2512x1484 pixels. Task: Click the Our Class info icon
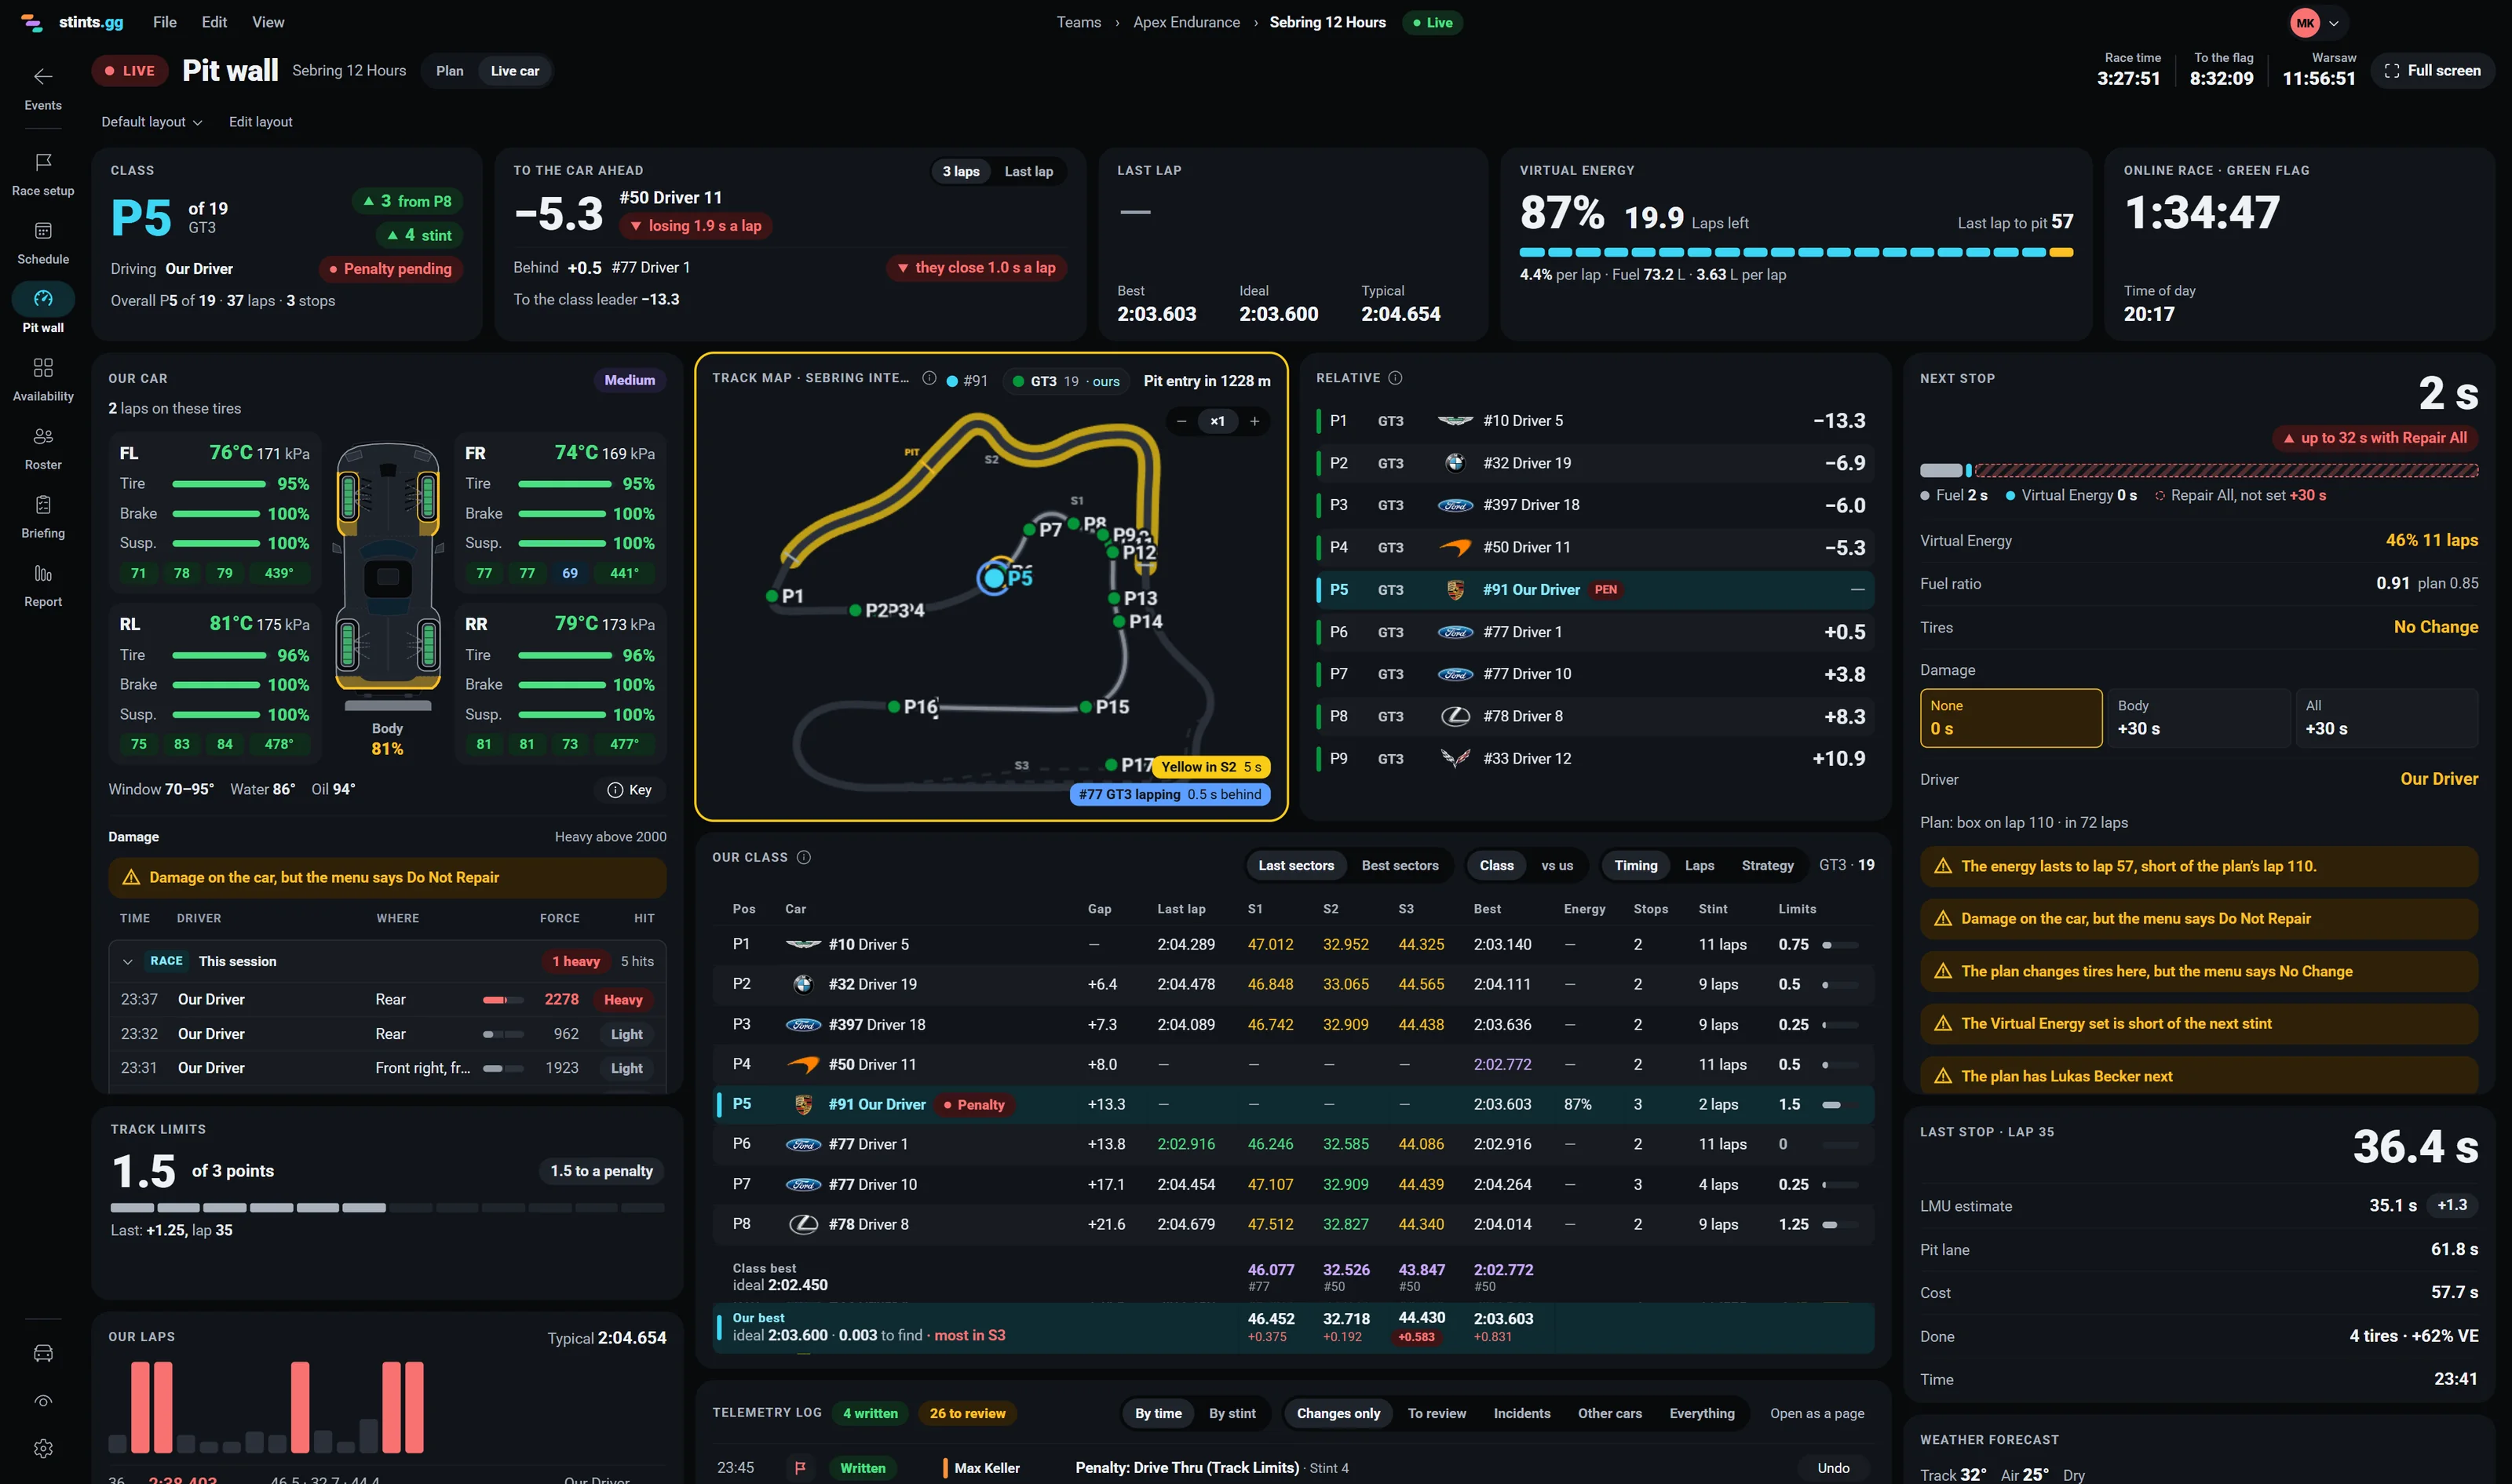[804, 857]
